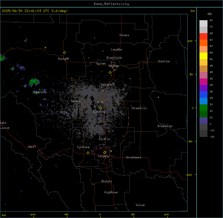223x218 pixels.
Task: Click the Stettler city label
Action: pos(164,61)
